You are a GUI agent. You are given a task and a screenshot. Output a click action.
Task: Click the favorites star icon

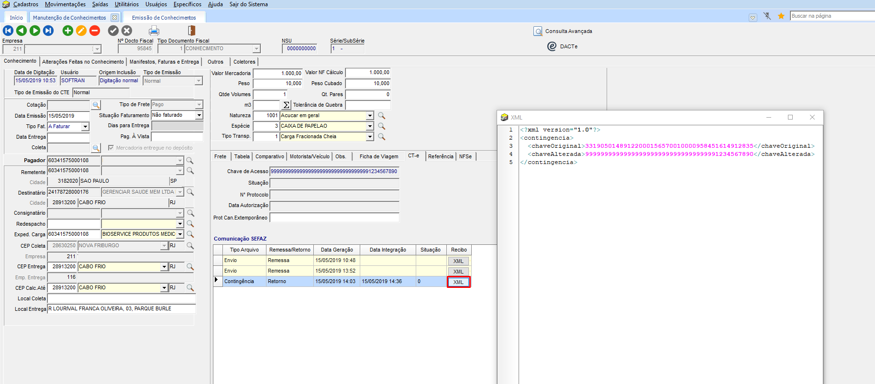click(x=781, y=16)
